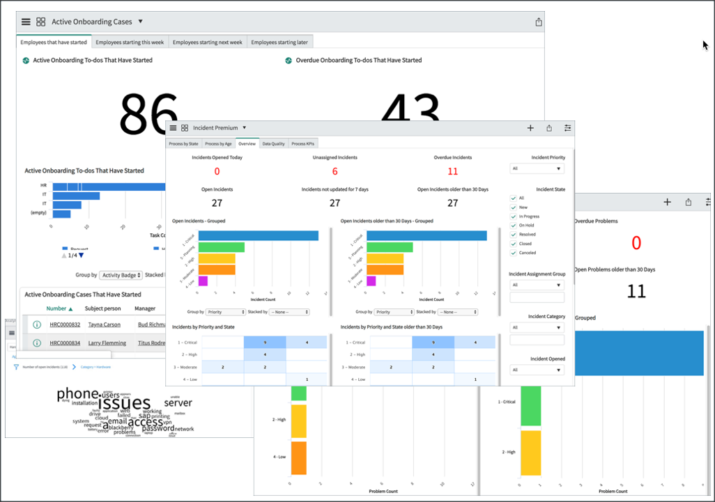Open the Incident Premium hamburger menu
The image size is (715, 502).
173,128
